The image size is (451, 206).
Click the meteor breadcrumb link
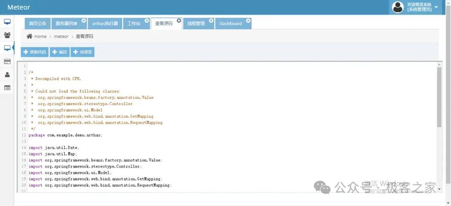(61, 36)
